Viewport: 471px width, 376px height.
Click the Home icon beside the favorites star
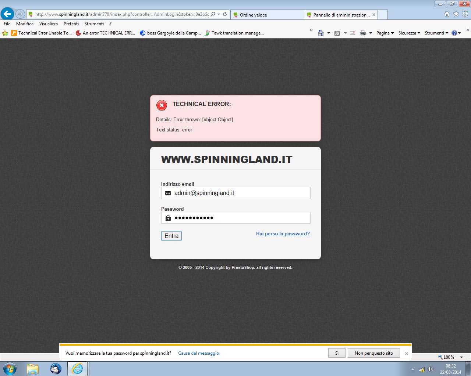(x=447, y=14)
